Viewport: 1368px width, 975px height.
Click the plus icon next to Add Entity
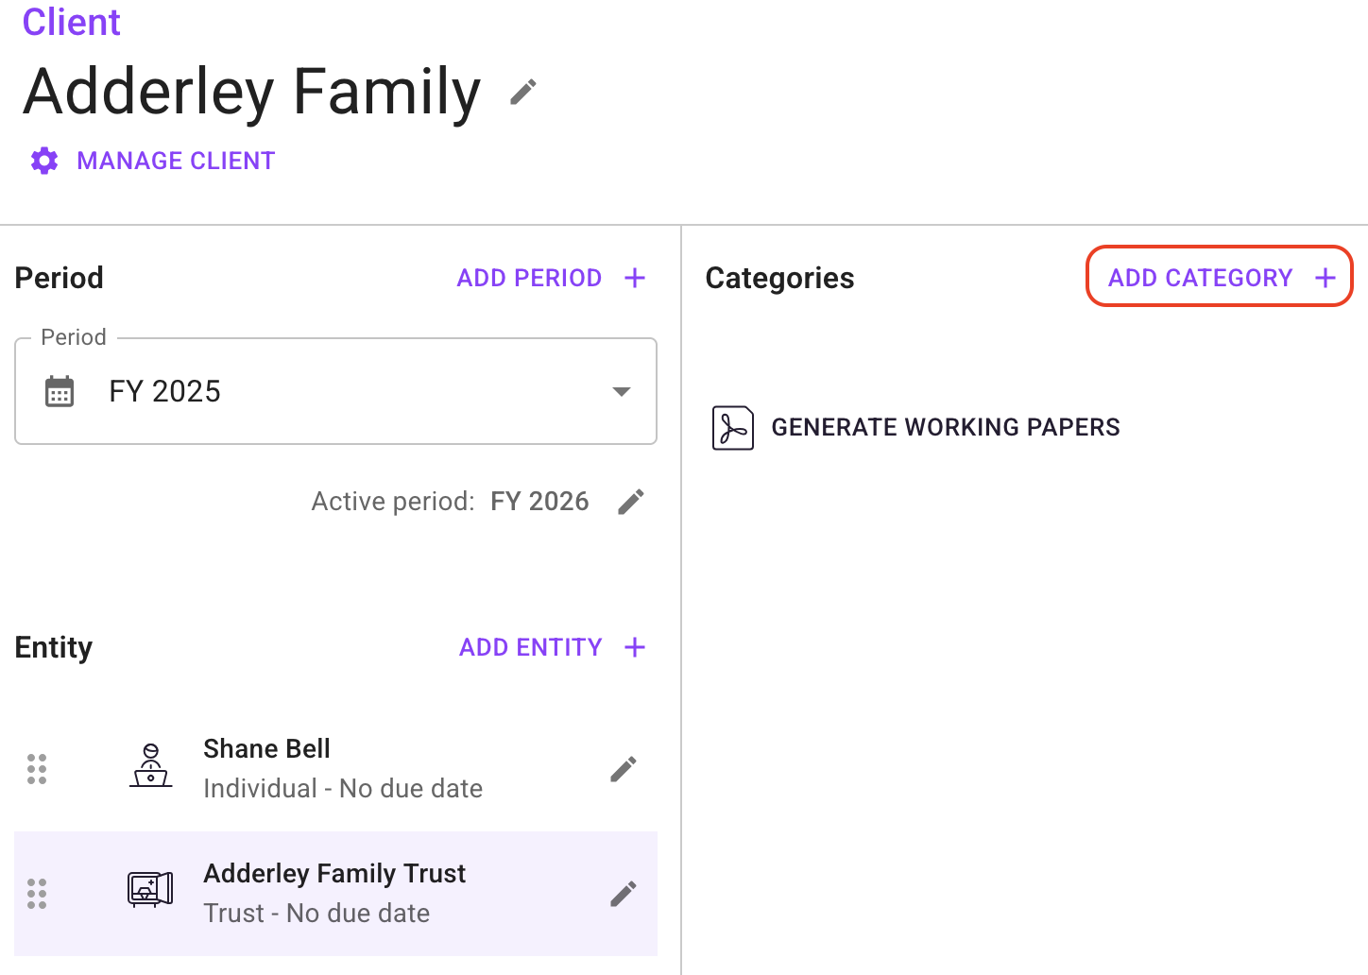coord(635,647)
